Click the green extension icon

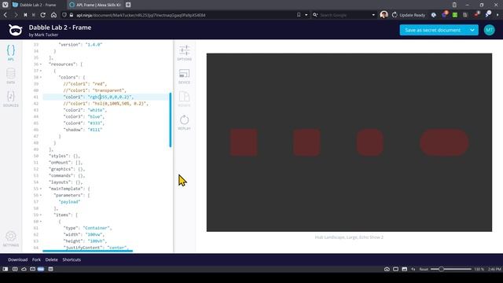455,15
